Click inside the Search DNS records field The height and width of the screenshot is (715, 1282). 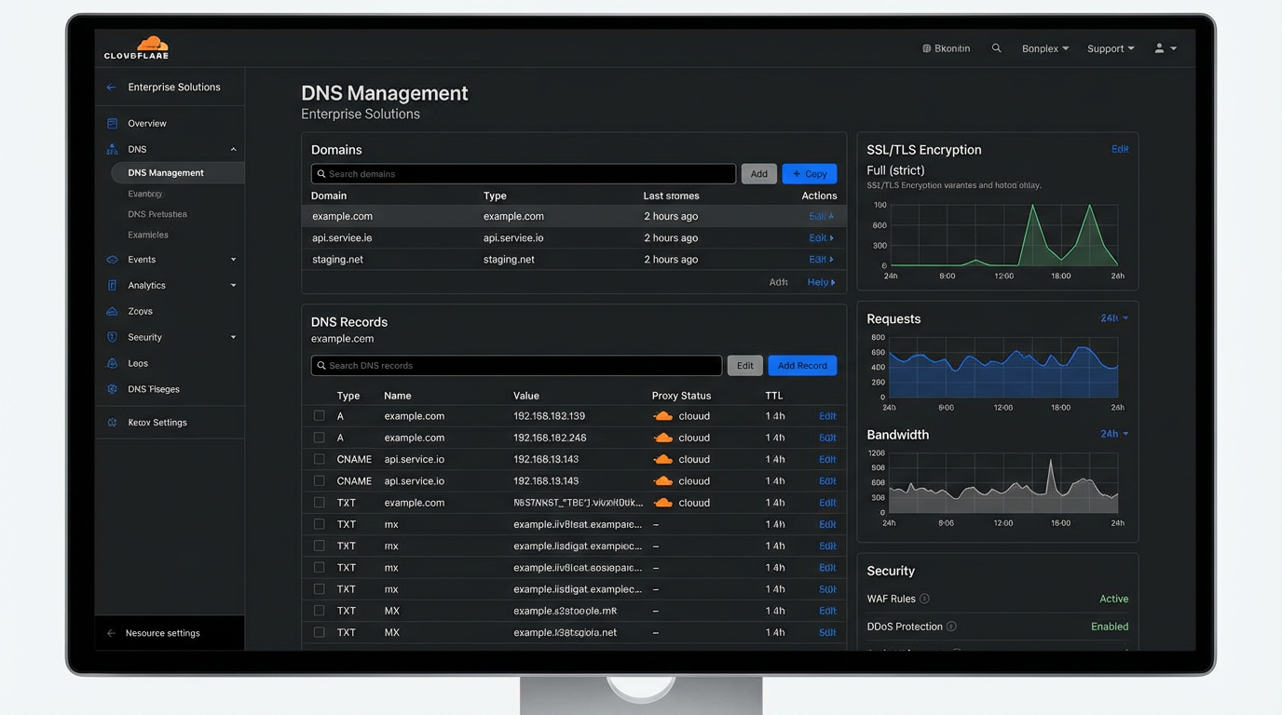(x=516, y=365)
